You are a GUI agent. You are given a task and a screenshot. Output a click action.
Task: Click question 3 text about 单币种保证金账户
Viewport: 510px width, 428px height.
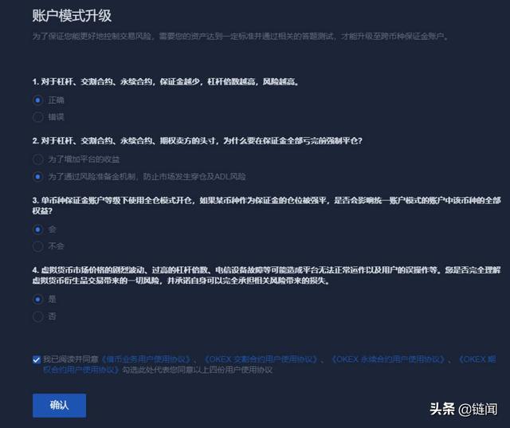[266, 205]
